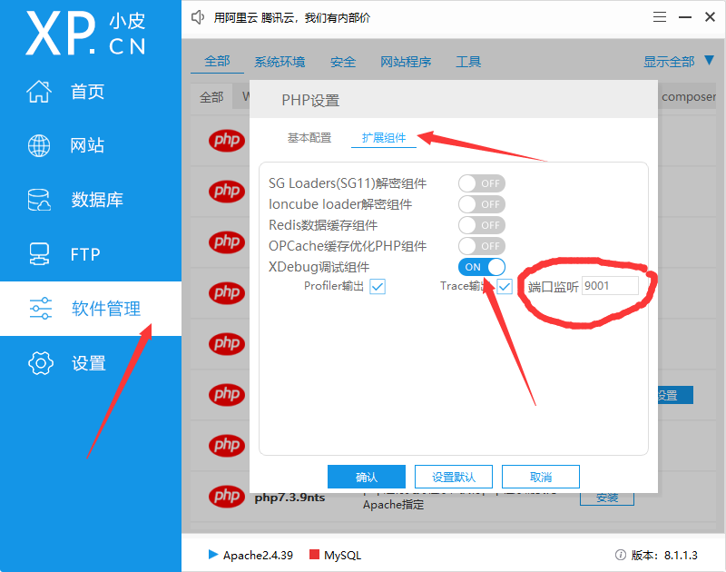Expand the 显示全部 dropdown

click(x=678, y=61)
